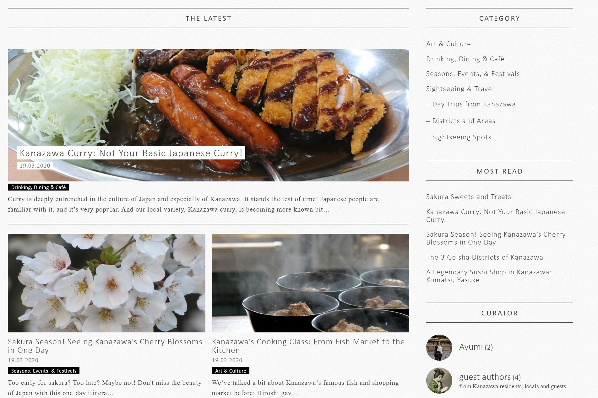Open the Legendary Sushi Shop Komatsu Yasuke article

[x=489, y=276]
